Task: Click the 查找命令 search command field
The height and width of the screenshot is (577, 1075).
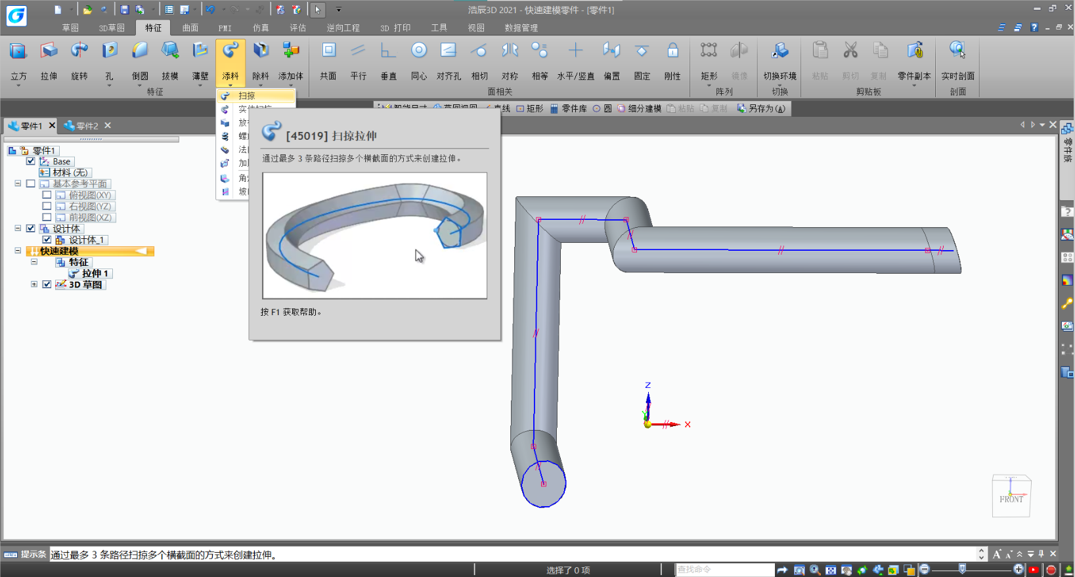Action: point(725,569)
